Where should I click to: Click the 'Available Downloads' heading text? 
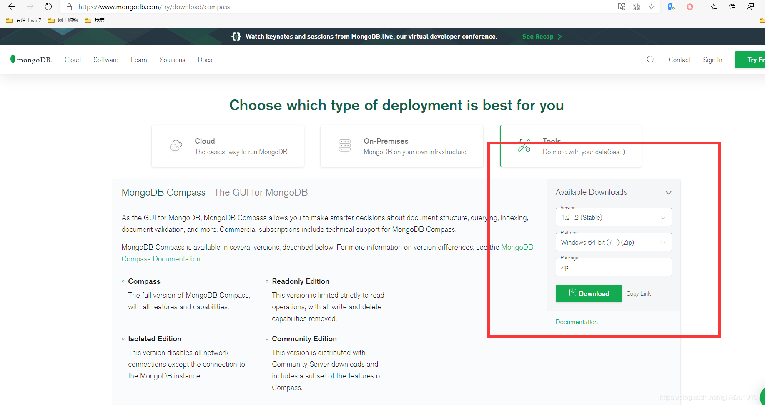point(591,192)
